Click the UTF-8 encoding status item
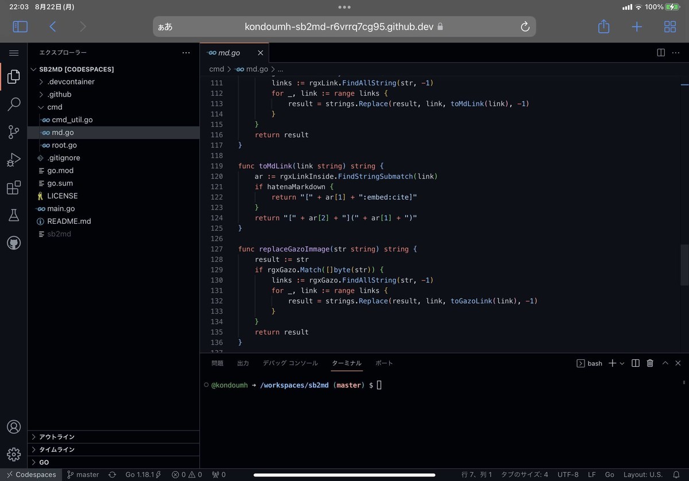Viewport: 689px width, 481px height. (568, 475)
